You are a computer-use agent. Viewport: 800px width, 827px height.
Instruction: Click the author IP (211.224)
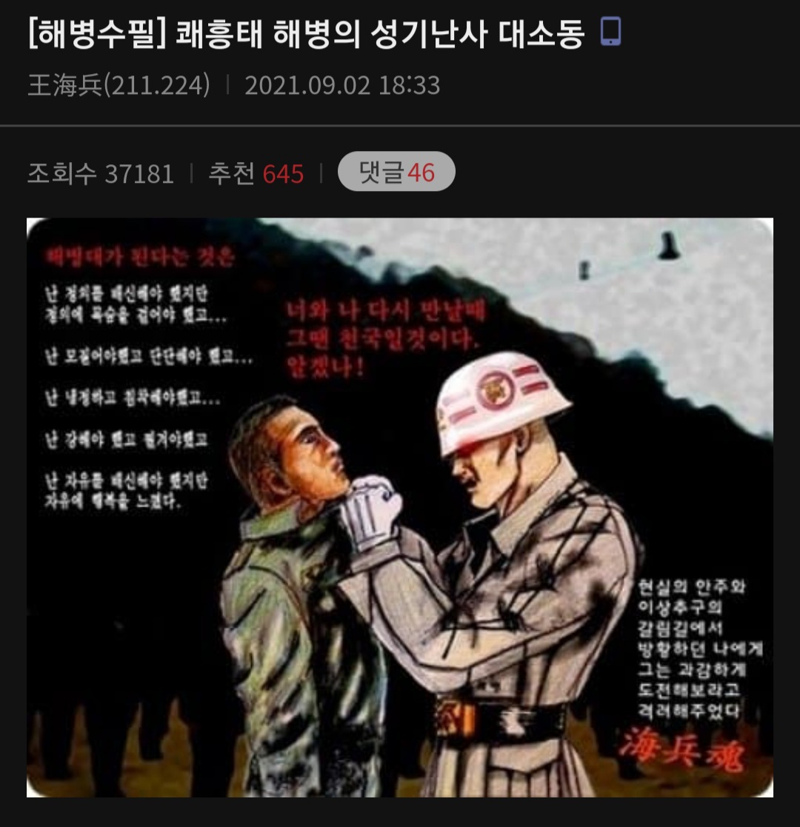point(157,85)
